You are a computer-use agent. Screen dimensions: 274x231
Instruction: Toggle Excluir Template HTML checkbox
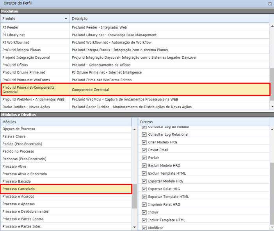(144, 173)
